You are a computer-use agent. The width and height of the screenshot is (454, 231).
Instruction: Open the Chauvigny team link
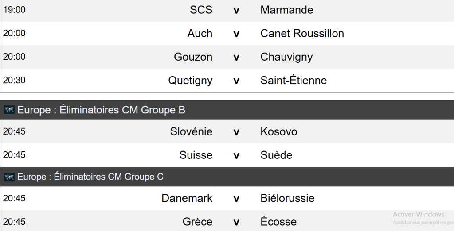pyautogui.click(x=286, y=57)
